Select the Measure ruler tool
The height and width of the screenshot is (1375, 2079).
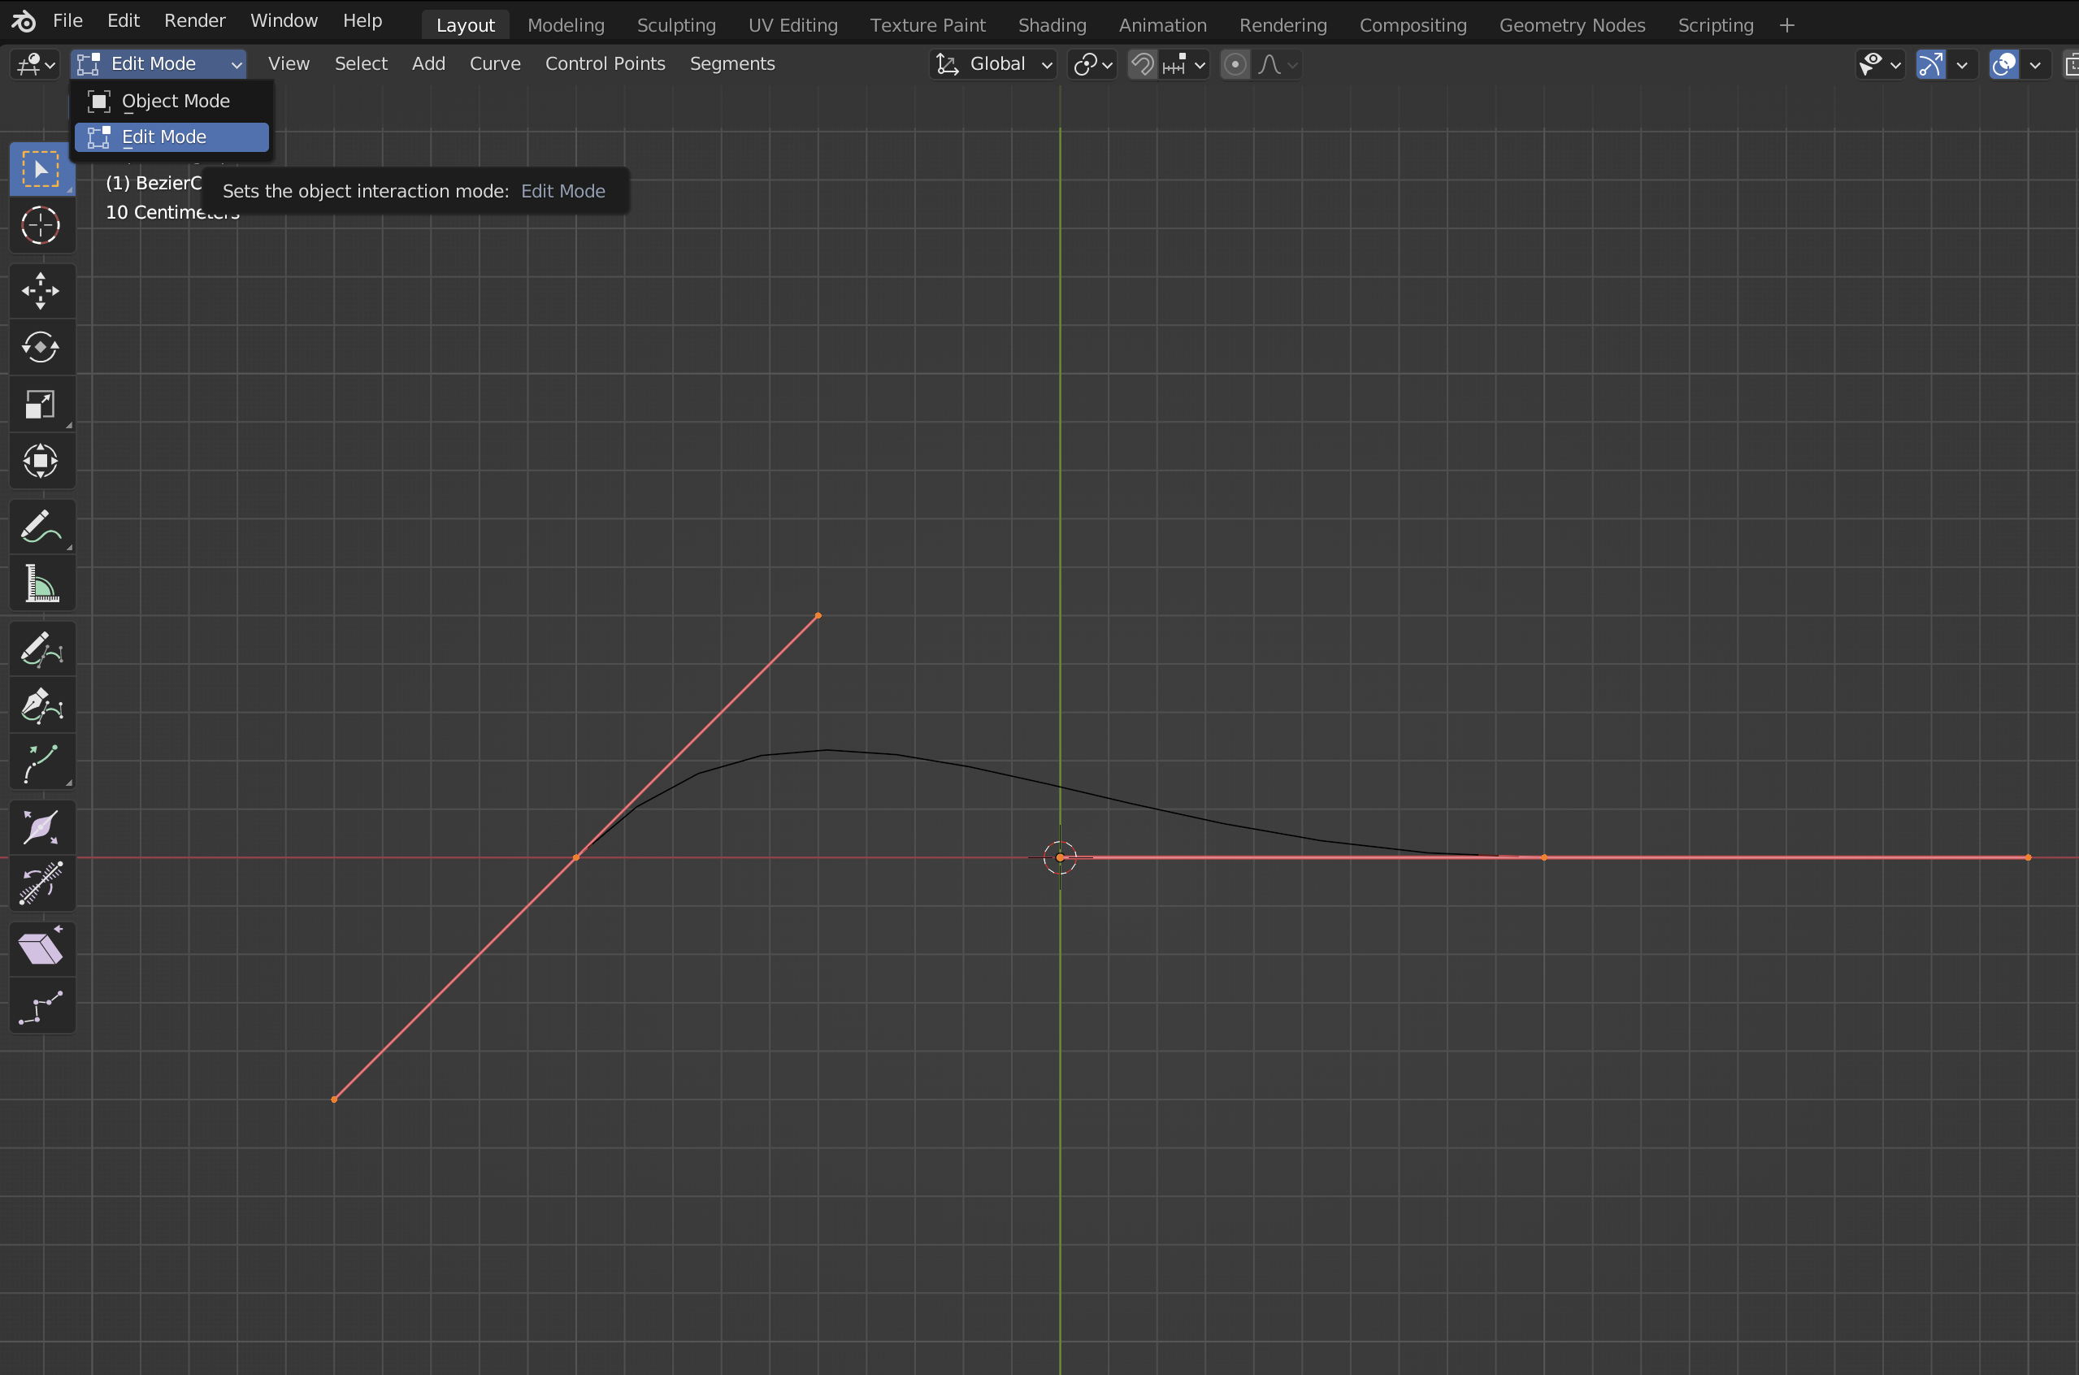click(x=41, y=583)
